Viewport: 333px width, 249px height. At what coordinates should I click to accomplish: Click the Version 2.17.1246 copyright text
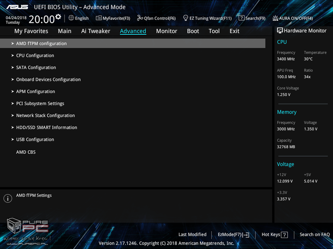pyautogui.click(x=166, y=243)
